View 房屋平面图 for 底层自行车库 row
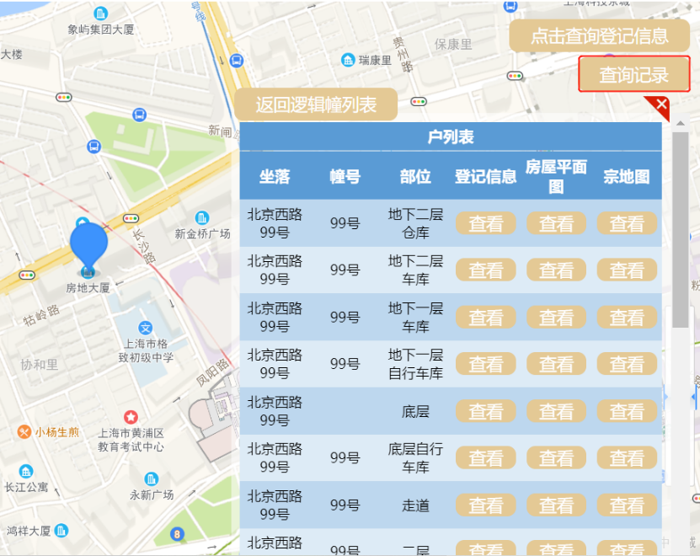700x556 pixels. click(556, 457)
